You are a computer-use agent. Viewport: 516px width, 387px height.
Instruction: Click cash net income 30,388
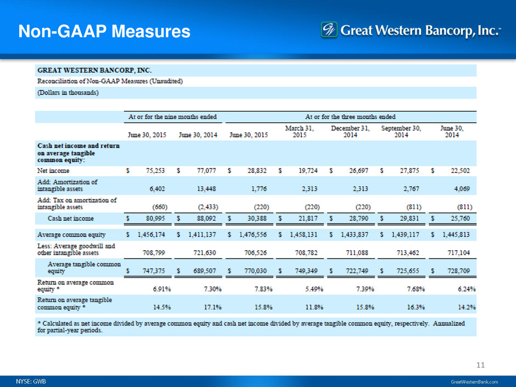tap(257, 218)
